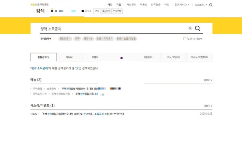Switch to the 통합검색(3) tab
The image size is (242, 150).
click(44, 57)
